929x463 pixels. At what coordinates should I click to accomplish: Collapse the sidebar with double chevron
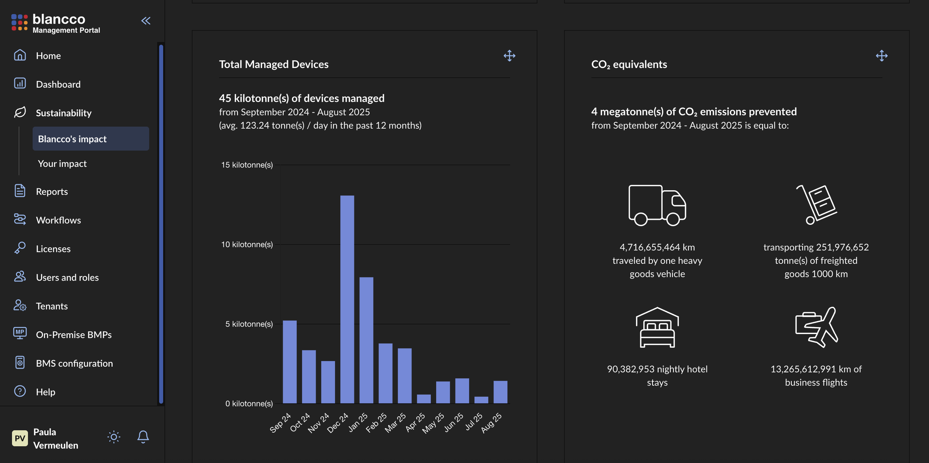[146, 21]
